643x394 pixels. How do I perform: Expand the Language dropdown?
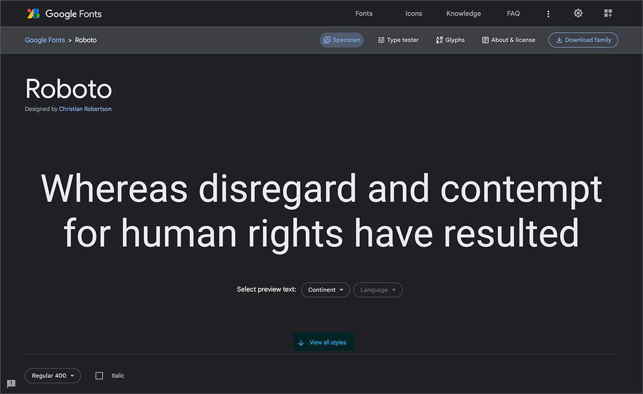[378, 290]
